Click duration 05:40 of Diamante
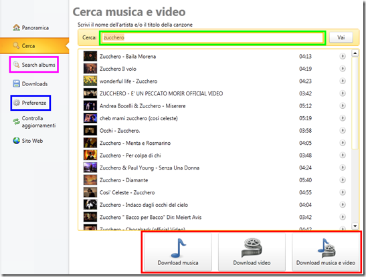 (305, 180)
